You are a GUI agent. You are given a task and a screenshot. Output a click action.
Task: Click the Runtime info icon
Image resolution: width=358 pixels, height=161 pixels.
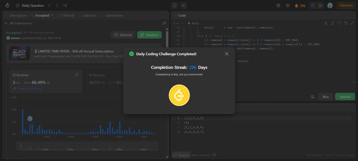pos(77,74)
